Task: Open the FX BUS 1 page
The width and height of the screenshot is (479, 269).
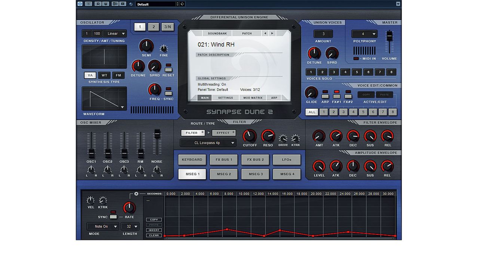Action: coord(224,160)
